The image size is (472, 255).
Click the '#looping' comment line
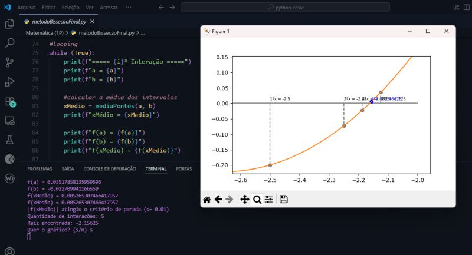(63, 44)
